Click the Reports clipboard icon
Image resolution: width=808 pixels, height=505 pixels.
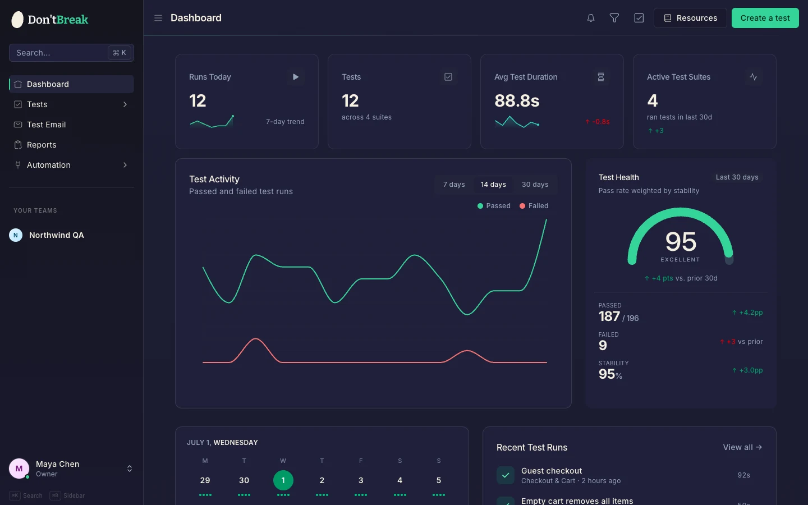tap(18, 145)
